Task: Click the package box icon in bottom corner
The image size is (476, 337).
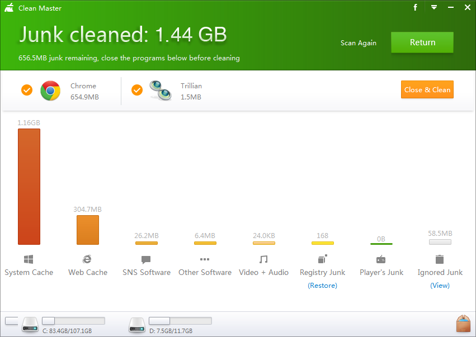Action: (463, 324)
